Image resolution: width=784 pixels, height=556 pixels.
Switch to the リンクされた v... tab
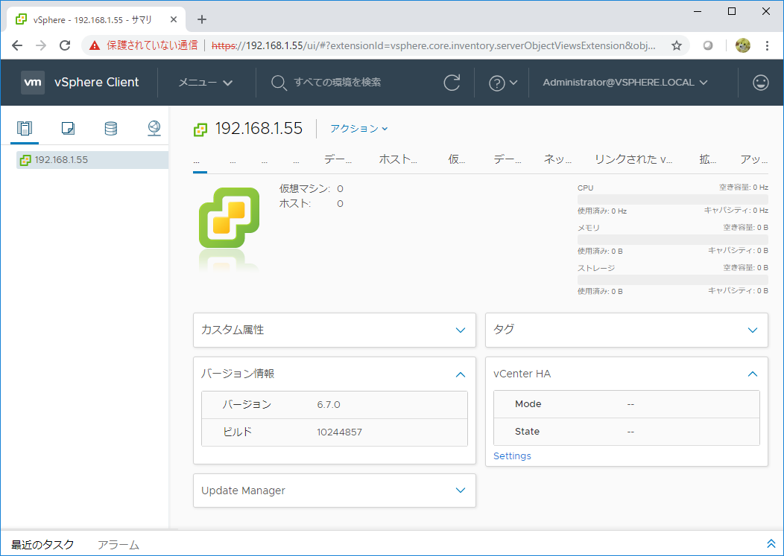(633, 160)
